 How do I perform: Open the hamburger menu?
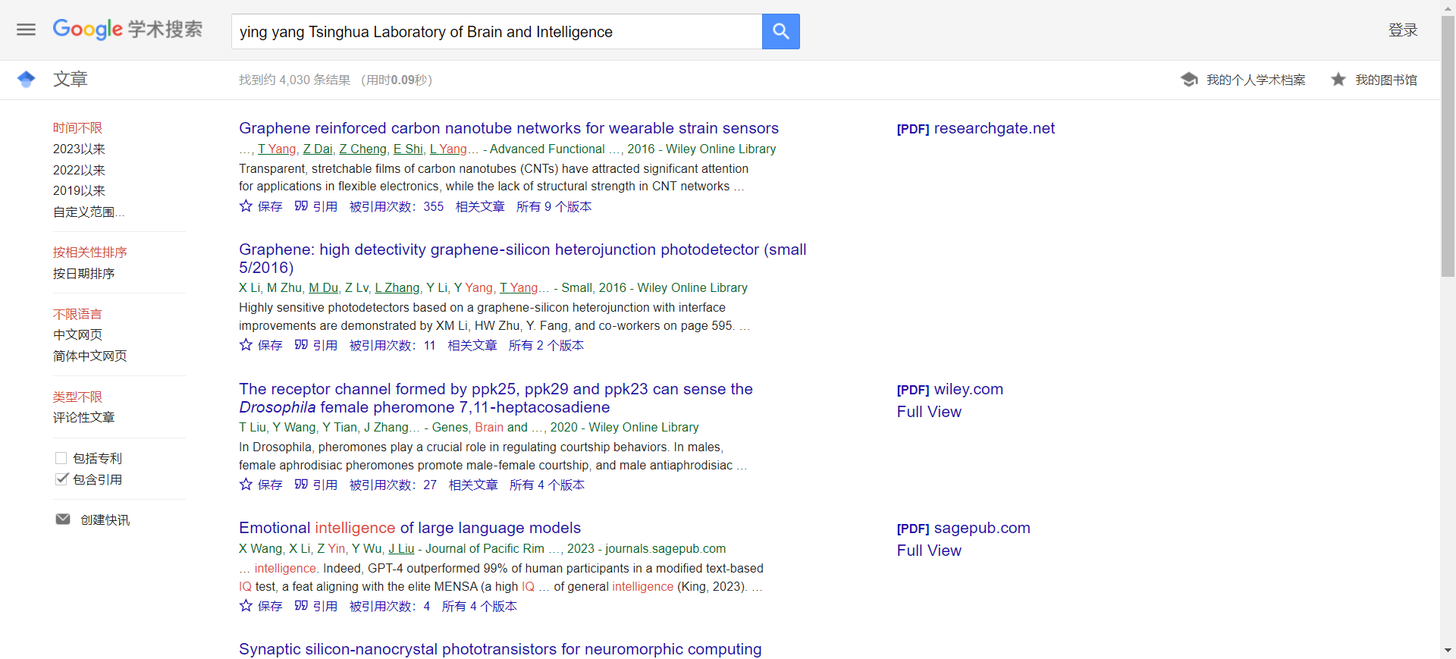pos(27,30)
